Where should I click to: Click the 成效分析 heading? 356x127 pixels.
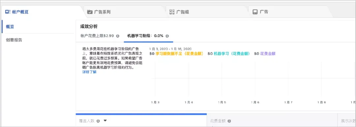[x=89, y=27]
